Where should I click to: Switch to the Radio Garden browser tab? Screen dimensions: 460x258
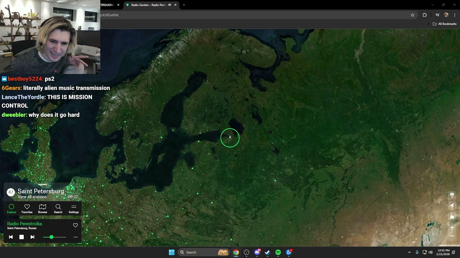tap(148, 5)
